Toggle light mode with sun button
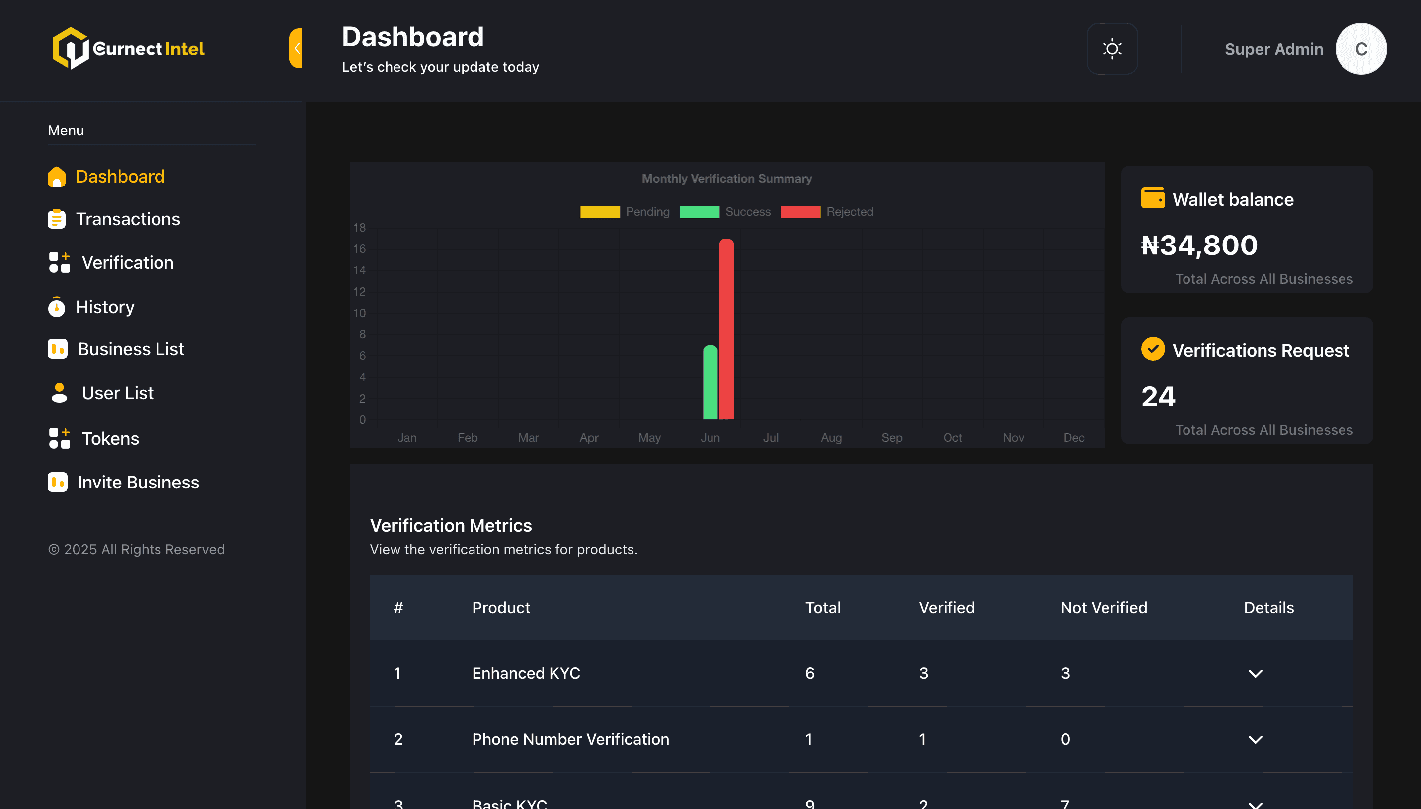The image size is (1421, 809). point(1111,49)
